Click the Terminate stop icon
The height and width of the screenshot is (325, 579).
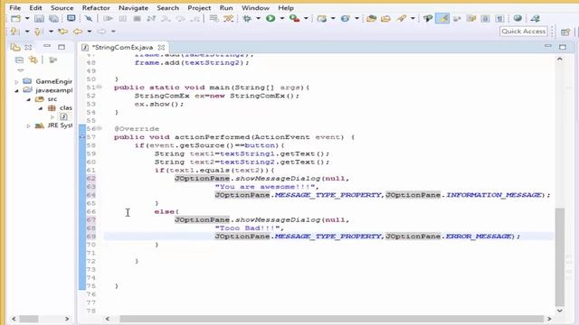tap(137, 18)
